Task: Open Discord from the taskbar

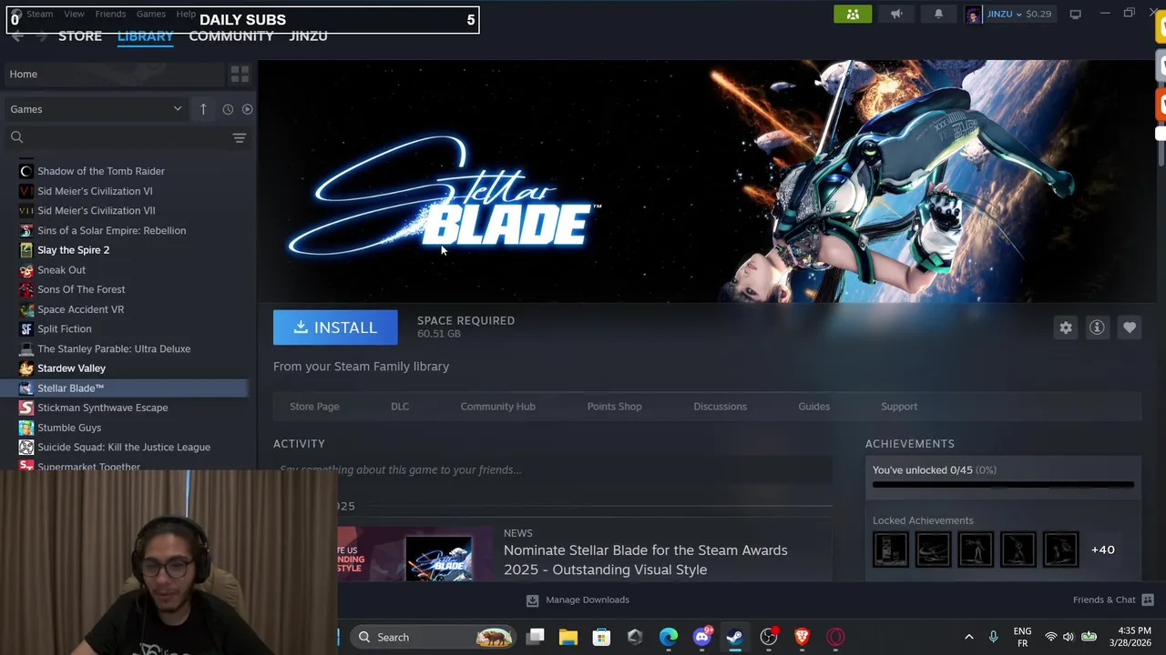Action: (701, 637)
